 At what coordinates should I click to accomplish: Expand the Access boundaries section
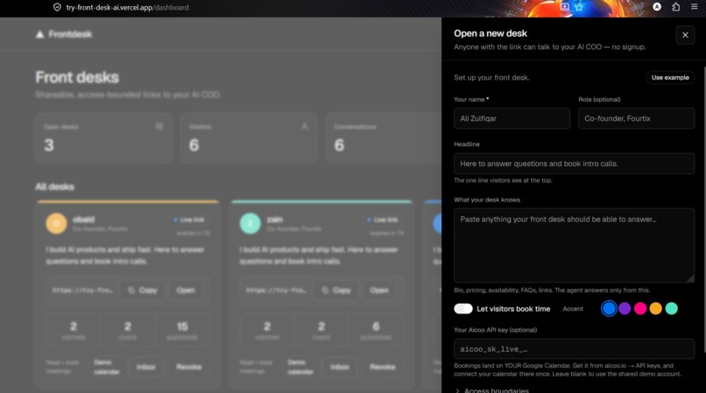[492, 390]
